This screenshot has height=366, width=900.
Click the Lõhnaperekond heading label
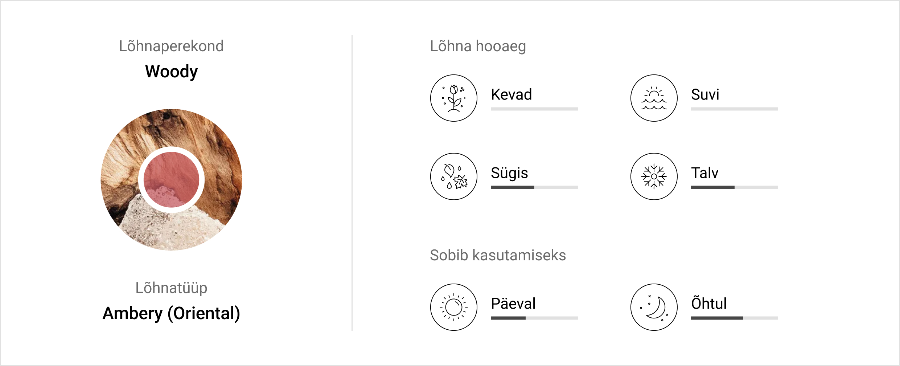coord(171,46)
